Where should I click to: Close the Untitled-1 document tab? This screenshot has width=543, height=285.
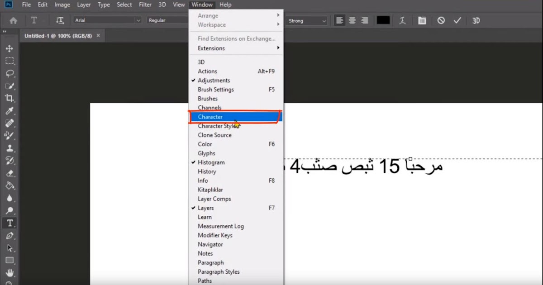tap(98, 35)
